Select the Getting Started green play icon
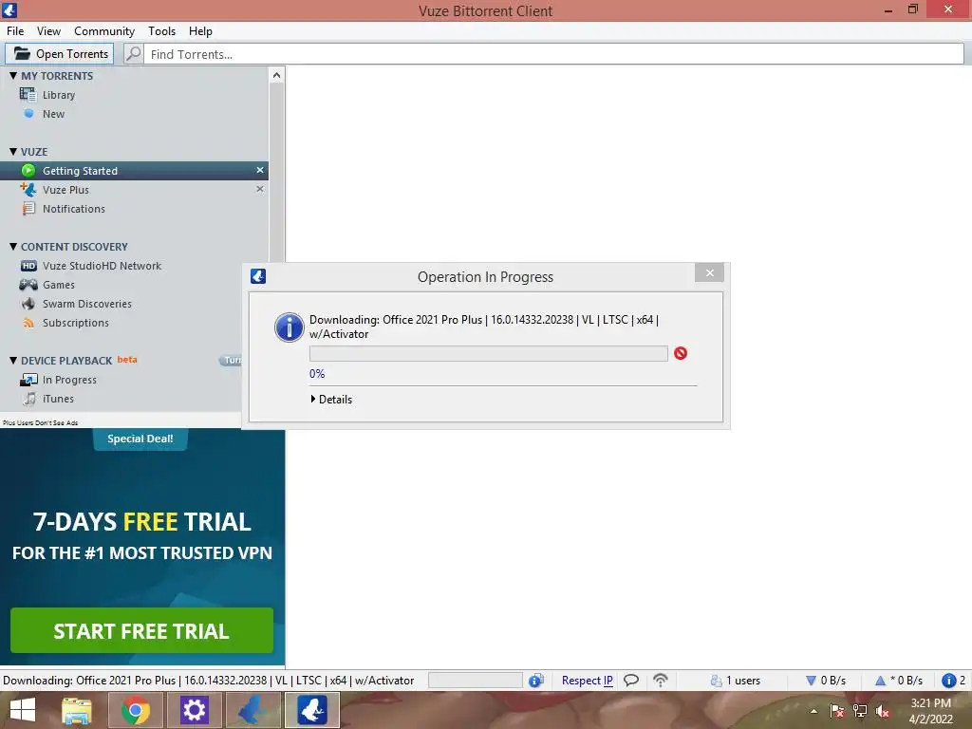Image resolution: width=972 pixels, height=729 pixels. tap(28, 170)
